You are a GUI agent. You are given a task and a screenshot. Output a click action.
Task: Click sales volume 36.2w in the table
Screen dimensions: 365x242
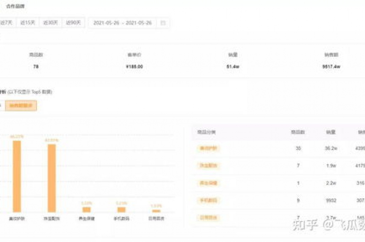331,149
